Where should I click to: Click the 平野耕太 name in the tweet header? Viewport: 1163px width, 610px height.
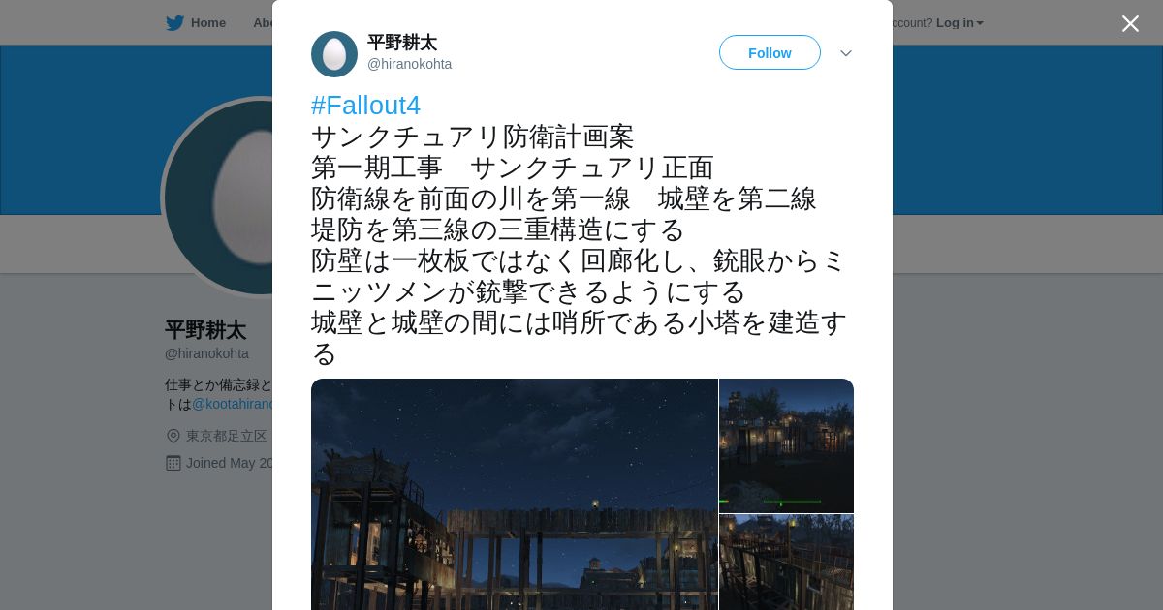pos(402,43)
